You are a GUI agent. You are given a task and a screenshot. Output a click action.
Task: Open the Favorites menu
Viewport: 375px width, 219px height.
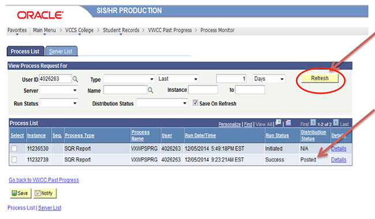17,31
